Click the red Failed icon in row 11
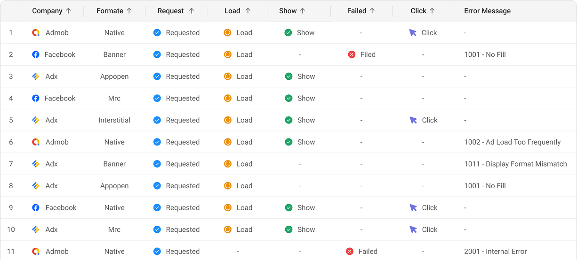577x260 pixels. 350,252
